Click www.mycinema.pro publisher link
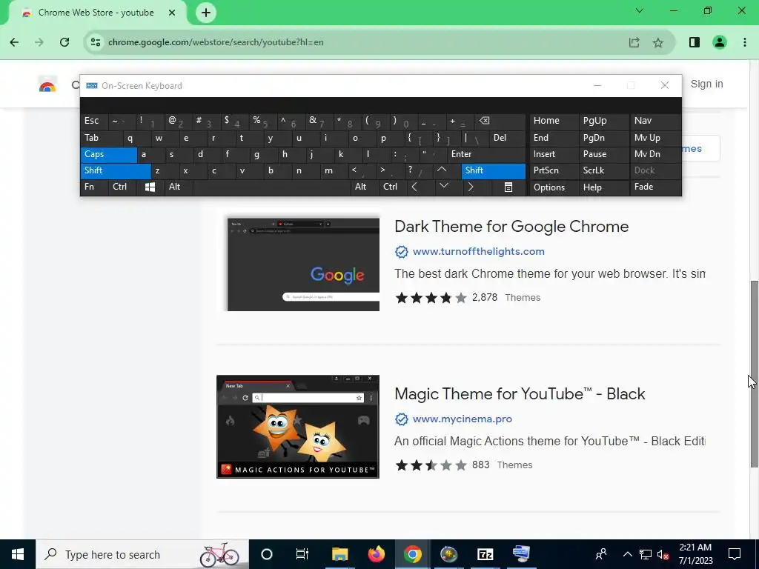This screenshot has width=759, height=569. pos(463,419)
